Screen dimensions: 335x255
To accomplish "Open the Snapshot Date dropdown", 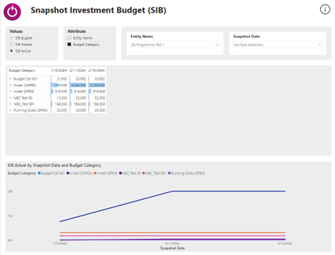I will point(278,45).
